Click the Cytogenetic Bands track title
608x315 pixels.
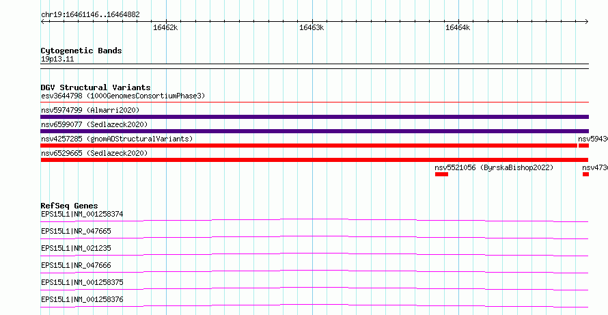click(81, 51)
